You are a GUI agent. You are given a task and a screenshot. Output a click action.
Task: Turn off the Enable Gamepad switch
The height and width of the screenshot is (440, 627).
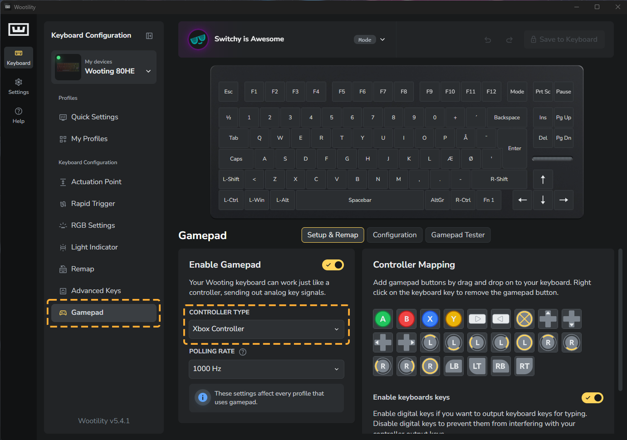(333, 265)
